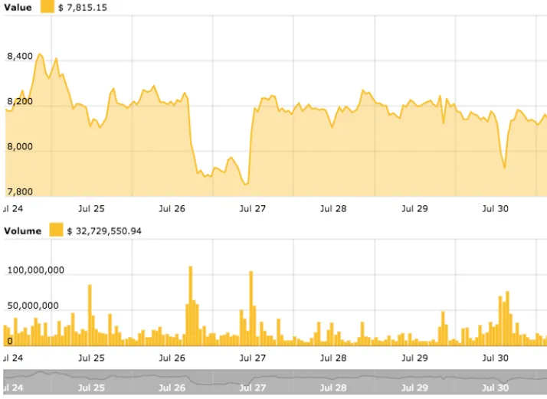Click Jul 26 on the gray range navigator
The width and height of the screenshot is (547, 399).
tap(172, 388)
